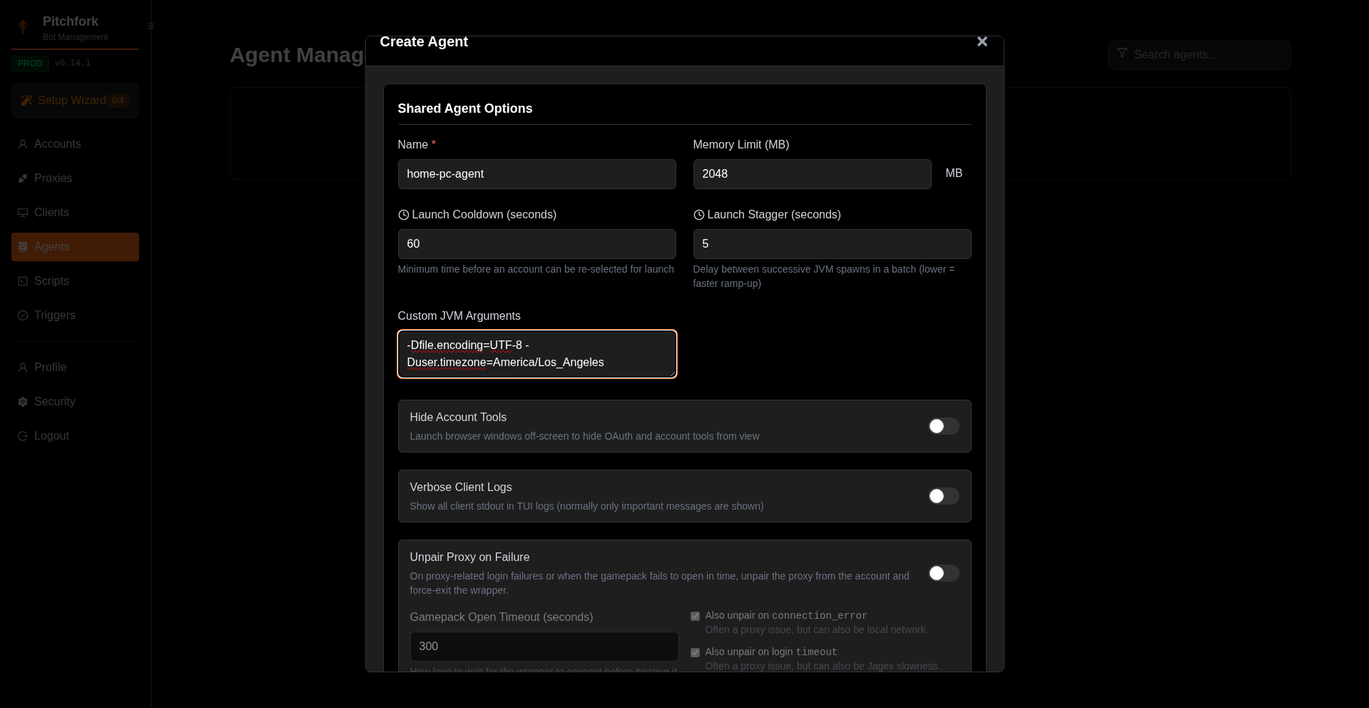Click the Logout icon
This screenshot has height=708, width=1369.
point(23,436)
